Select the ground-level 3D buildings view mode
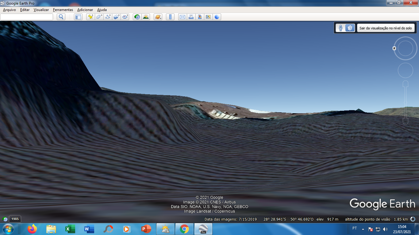The height and width of the screenshot is (235, 419). pos(350,28)
